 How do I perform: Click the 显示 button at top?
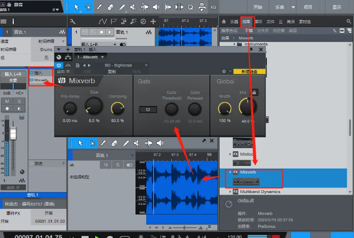(337, 7)
